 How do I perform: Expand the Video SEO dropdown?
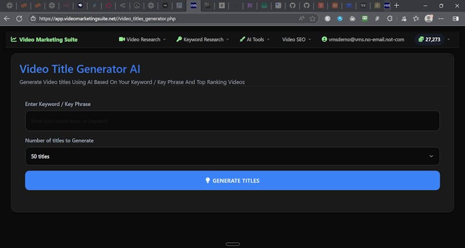298,40
